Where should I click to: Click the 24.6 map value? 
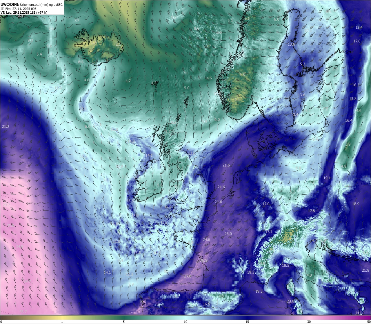206,240
